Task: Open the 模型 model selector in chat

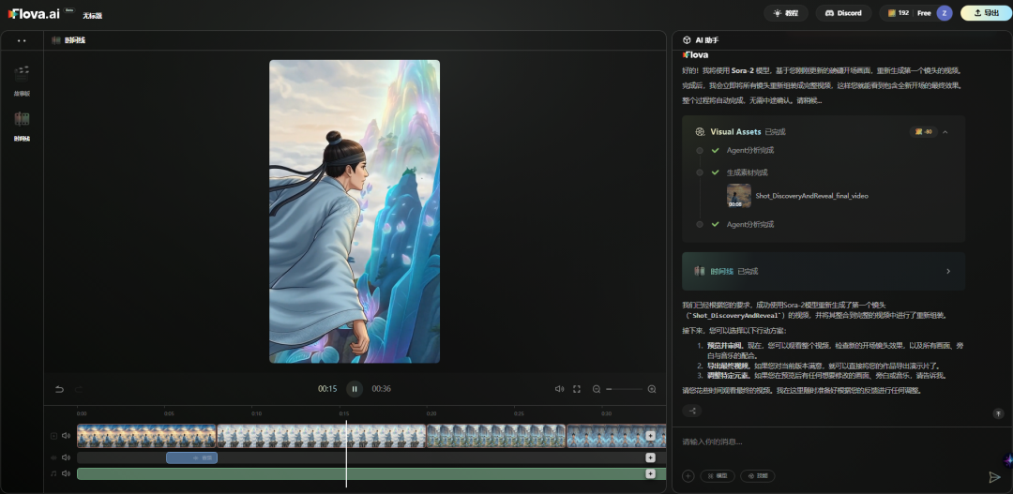Action: pyautogui.click(x=718, y=476)
